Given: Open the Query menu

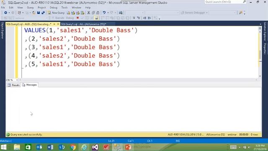Looking at the screenshot, I should point(30,8).
